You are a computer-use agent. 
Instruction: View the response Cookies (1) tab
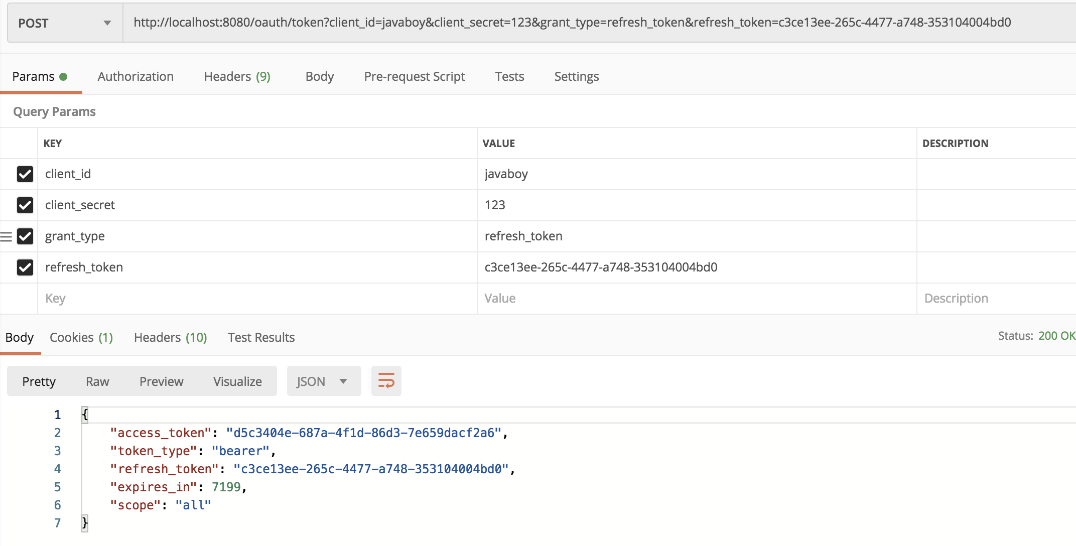coord(81,338)
